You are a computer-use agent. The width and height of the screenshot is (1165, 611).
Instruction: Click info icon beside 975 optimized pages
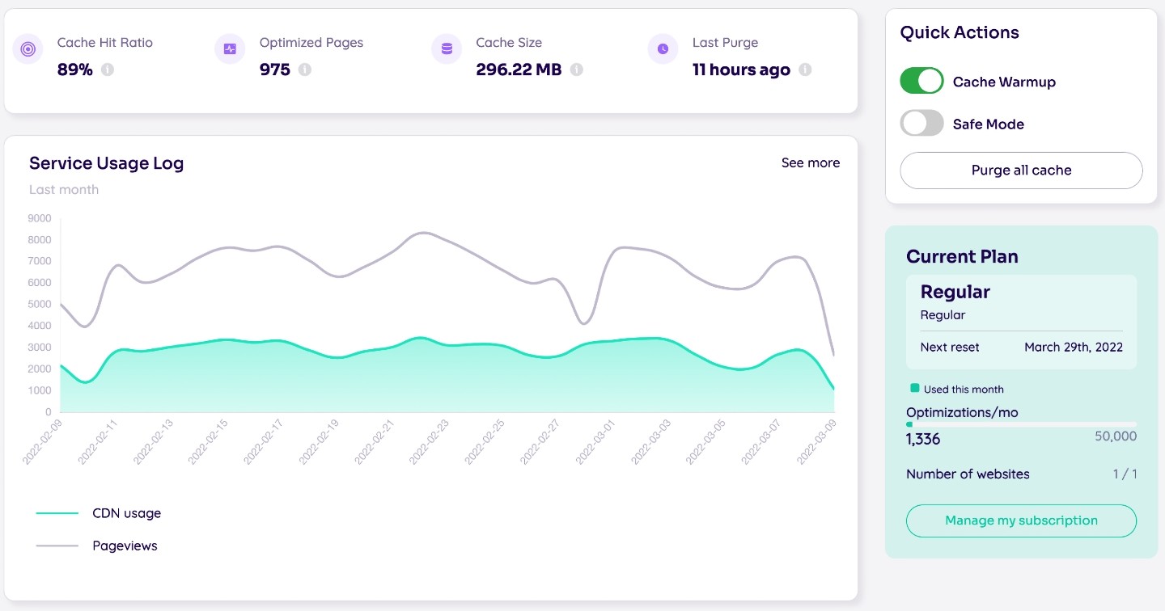[x=305, y=70]
